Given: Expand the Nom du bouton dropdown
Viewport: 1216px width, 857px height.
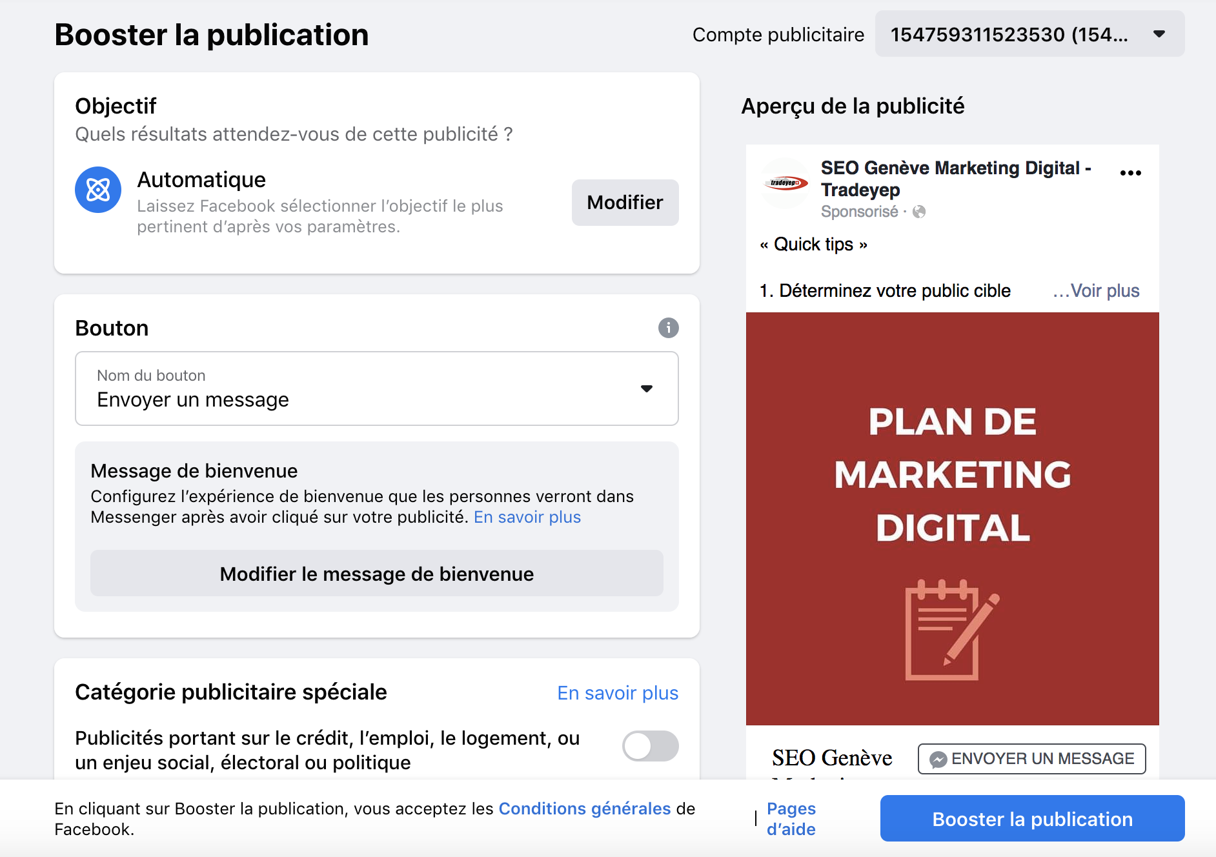Looking at the screenshot, I should click(377, 388).
